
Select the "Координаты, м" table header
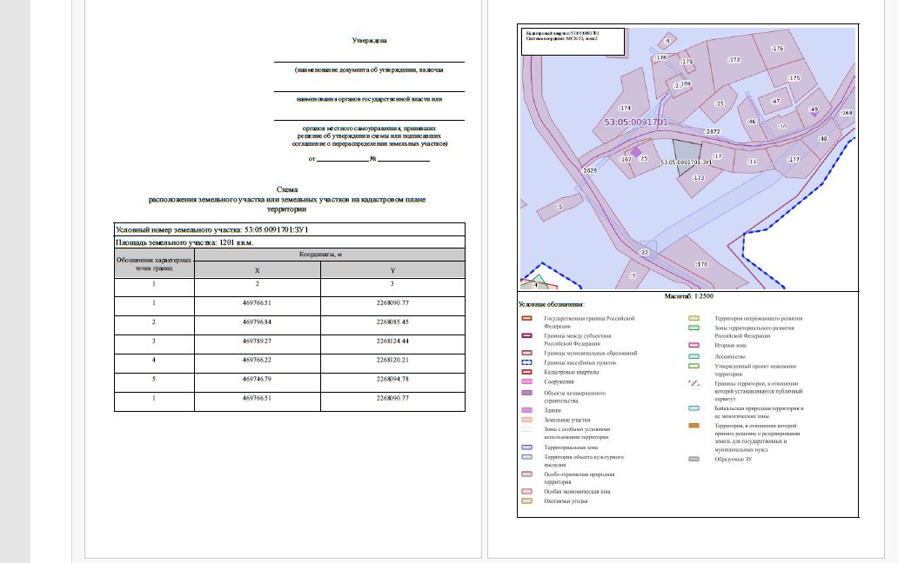tap(321, 255)
